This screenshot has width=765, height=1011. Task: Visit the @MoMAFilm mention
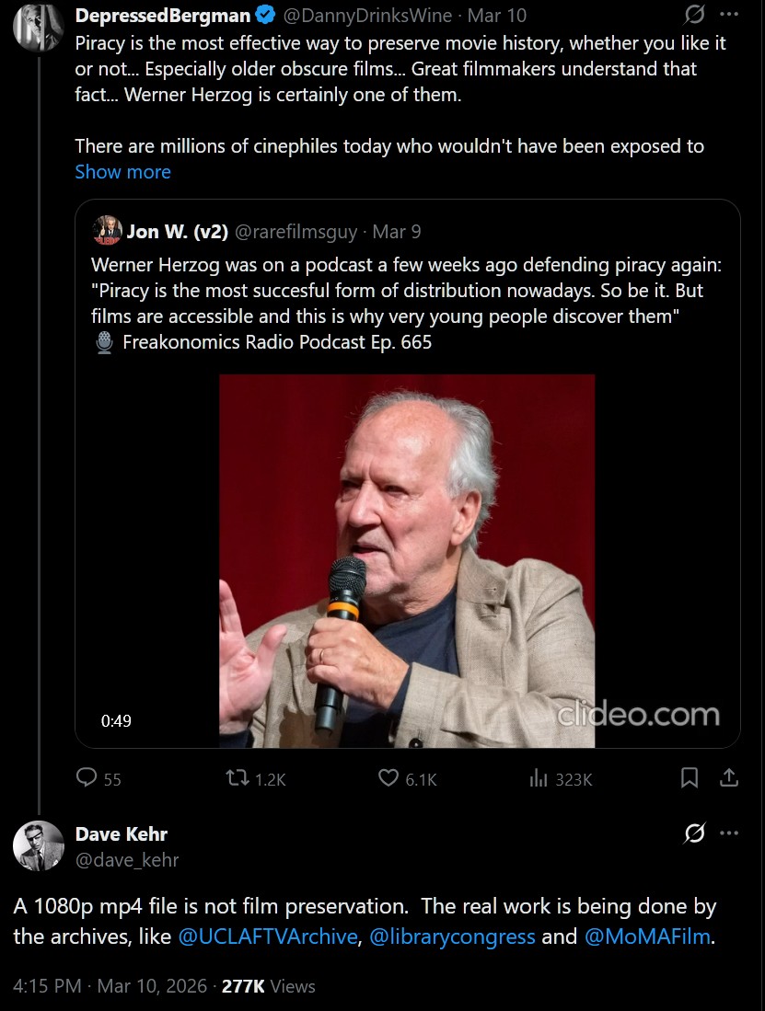(647, 936)
